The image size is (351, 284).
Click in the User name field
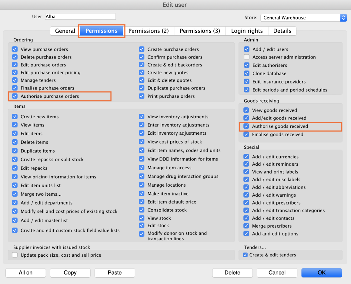pos(80,17)
